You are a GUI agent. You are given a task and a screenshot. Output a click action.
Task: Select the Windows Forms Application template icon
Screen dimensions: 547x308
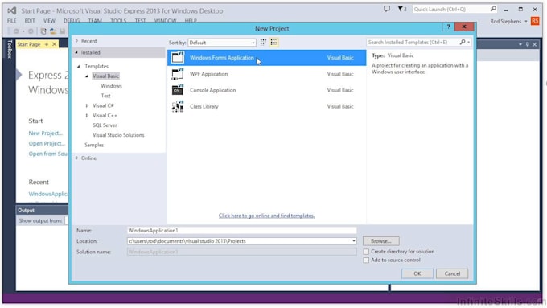click(x=178, y=58)
